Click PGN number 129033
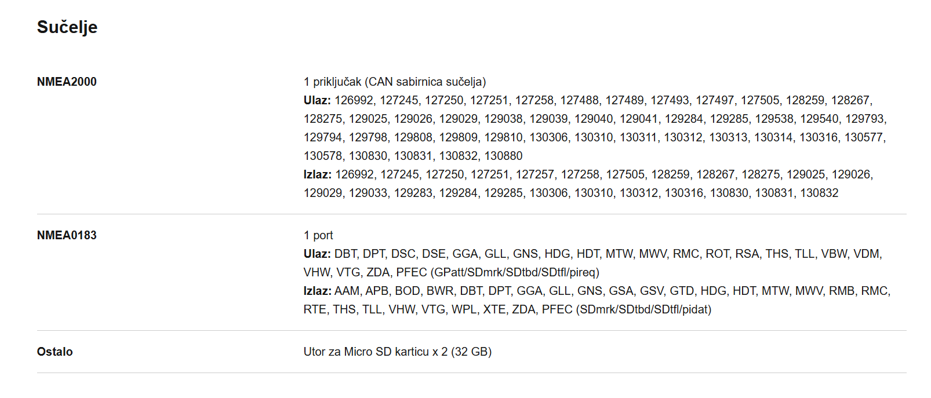This screenshot has width=931, height=398. (368, 193)
